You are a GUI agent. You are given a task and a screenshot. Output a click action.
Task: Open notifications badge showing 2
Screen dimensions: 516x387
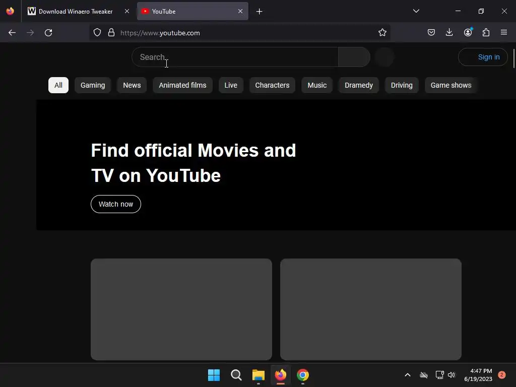click(502, 375)
